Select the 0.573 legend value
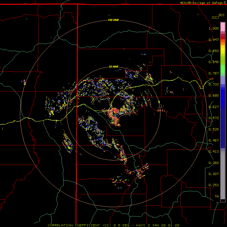This screenshot has width=227, height=227. [x=214, y=118]
